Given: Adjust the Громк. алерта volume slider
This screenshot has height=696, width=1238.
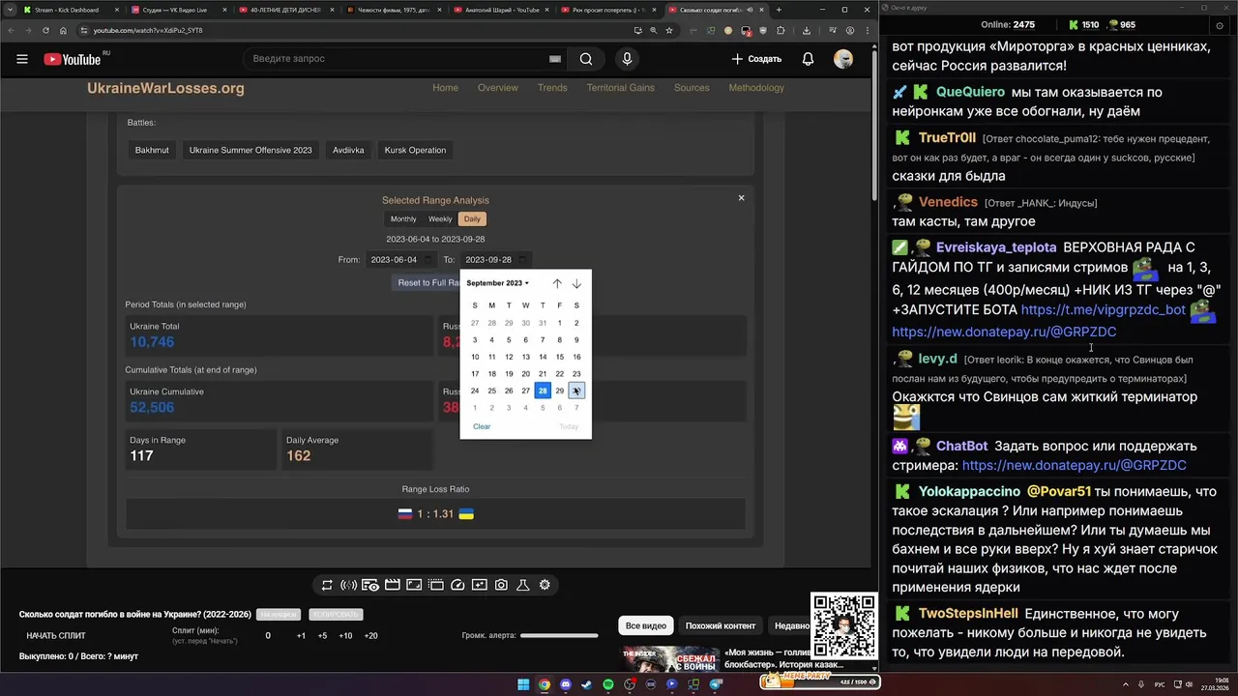Looking at the screenshot, I should click(x=559, y=636).
